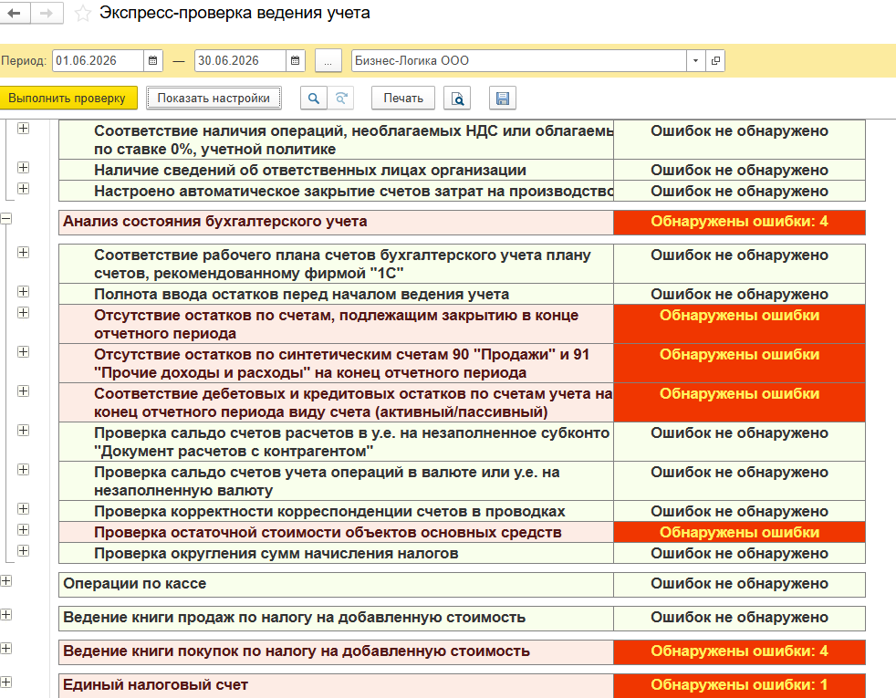The image size is (896, 698).
Task: Run the check with Выполнить проверку
Action: point(68,98)
